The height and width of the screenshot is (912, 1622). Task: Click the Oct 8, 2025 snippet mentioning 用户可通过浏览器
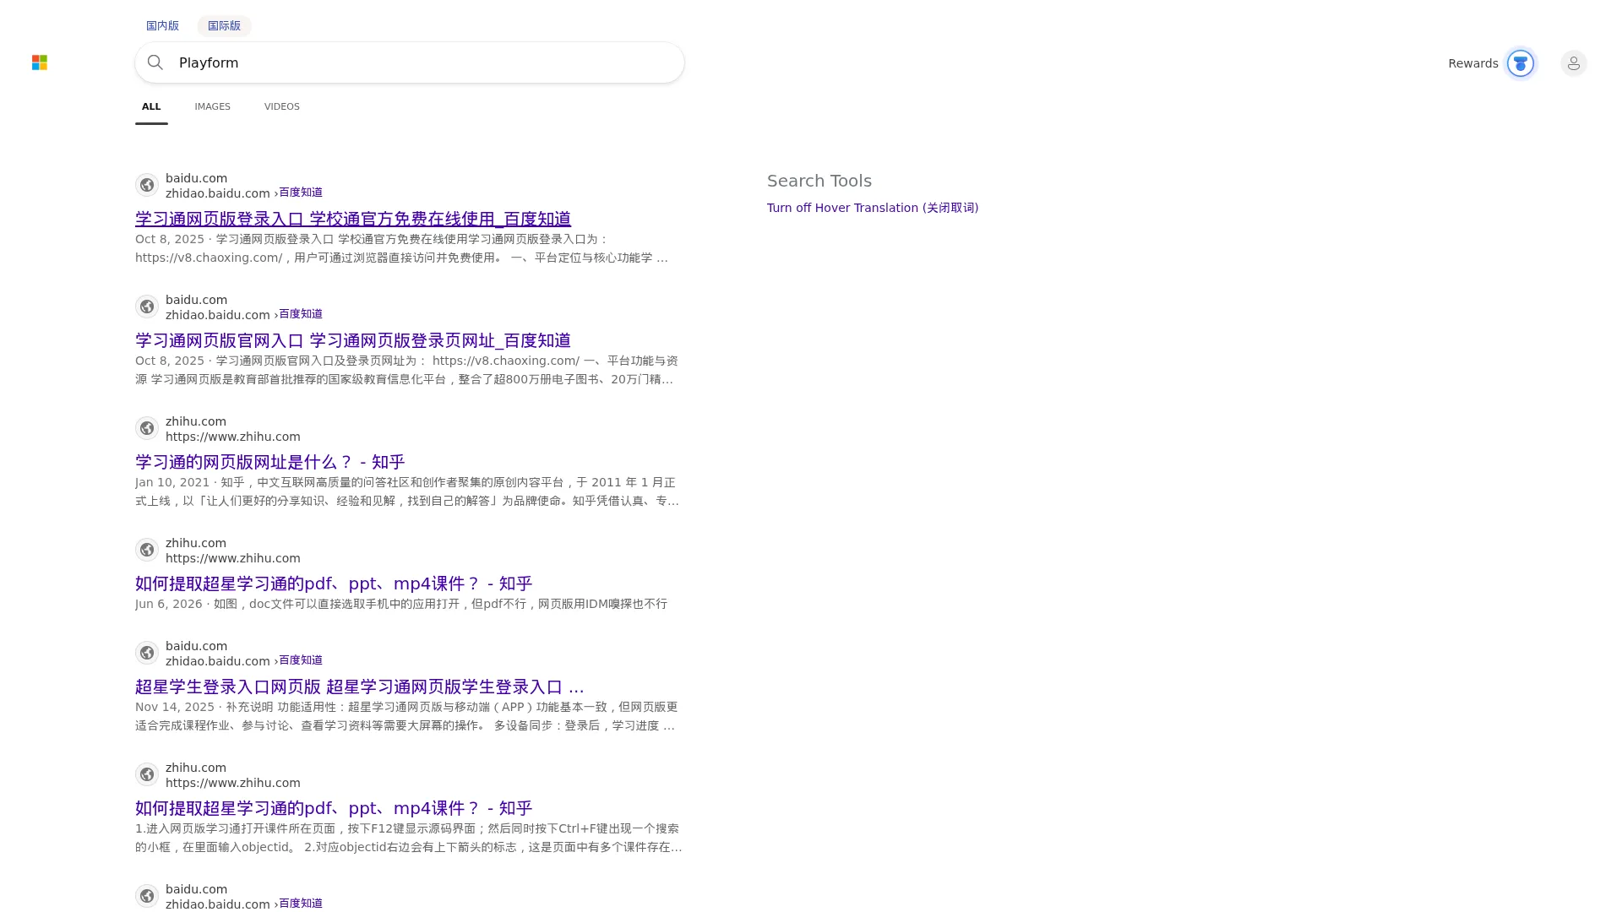pyautogui.click(x=402, y=248)
